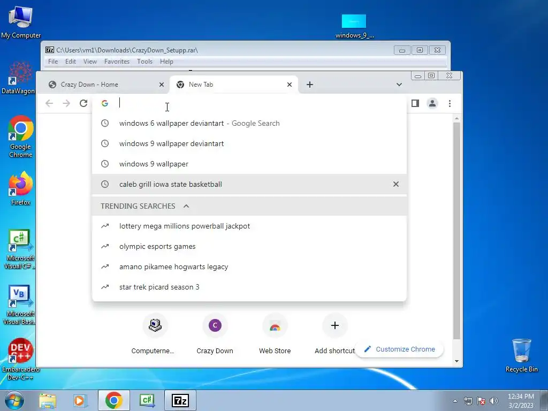Screen dimensions: 548x411
Task: Select DataWagon desktop shortcut
Action: point(18,78)
